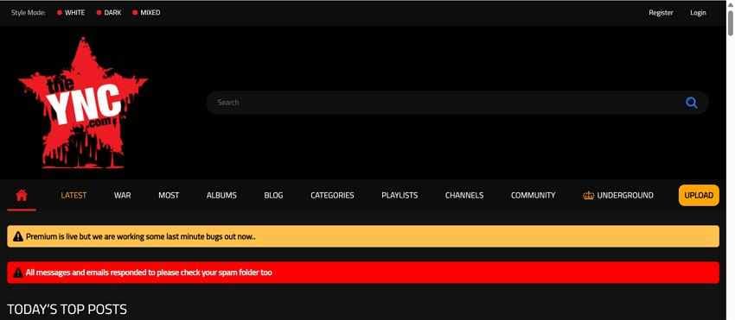
Task: Open the COMMUNITY section
Action: tap(533, 196)
